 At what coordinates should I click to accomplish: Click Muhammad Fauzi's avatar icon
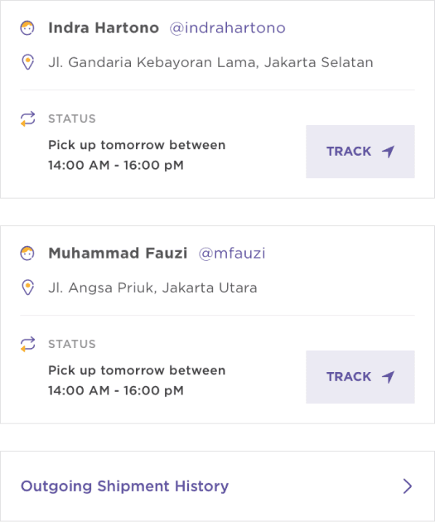click(x=27, y=254)
